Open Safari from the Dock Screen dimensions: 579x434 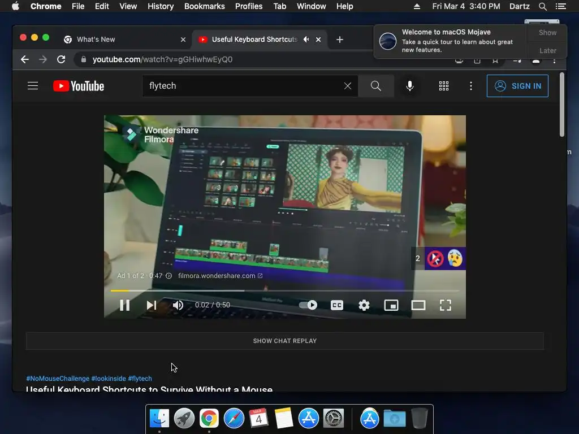click(234, 419)
